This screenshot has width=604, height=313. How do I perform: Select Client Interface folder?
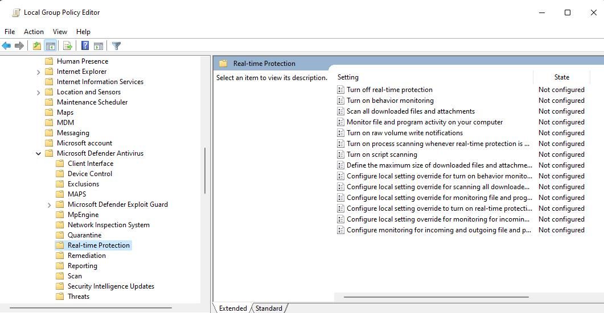click(91, 164)
